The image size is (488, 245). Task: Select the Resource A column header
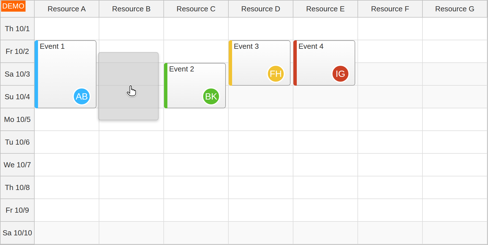(x=67, y=9)
